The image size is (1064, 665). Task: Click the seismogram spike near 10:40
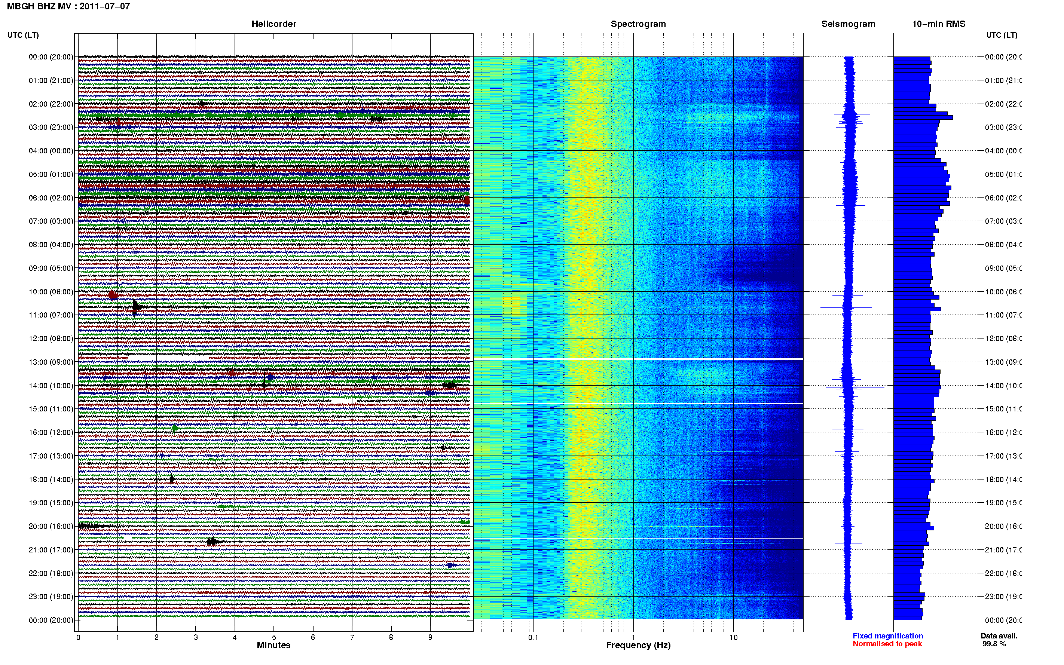pyautogui.click(x=846, y=307)
